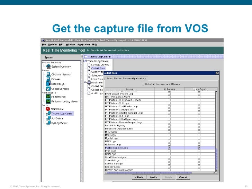Open the Edit menu
The height and width of the screenshot is (189, 252).
pos(61,45)
